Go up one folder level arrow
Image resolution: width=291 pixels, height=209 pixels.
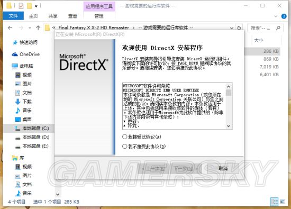click(x=38, y=28)
